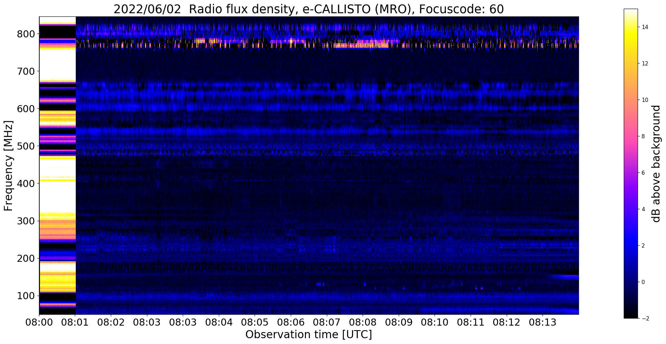Viewport: 666px width, 344px height.
Task: Click the 08:05 time tick label
Action: pos(255,322)
